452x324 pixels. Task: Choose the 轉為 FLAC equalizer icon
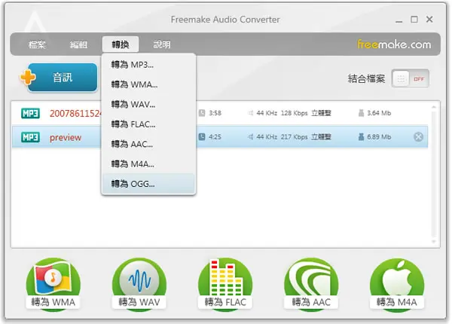pyautogui.click(x=225, y=284)
